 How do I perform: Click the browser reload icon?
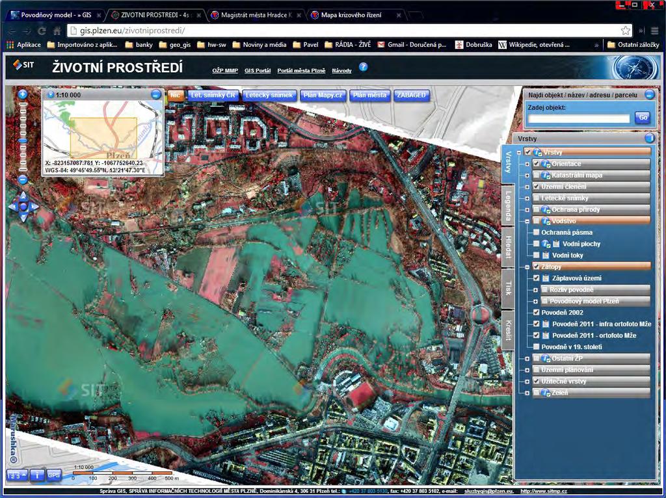click(42, 31)
